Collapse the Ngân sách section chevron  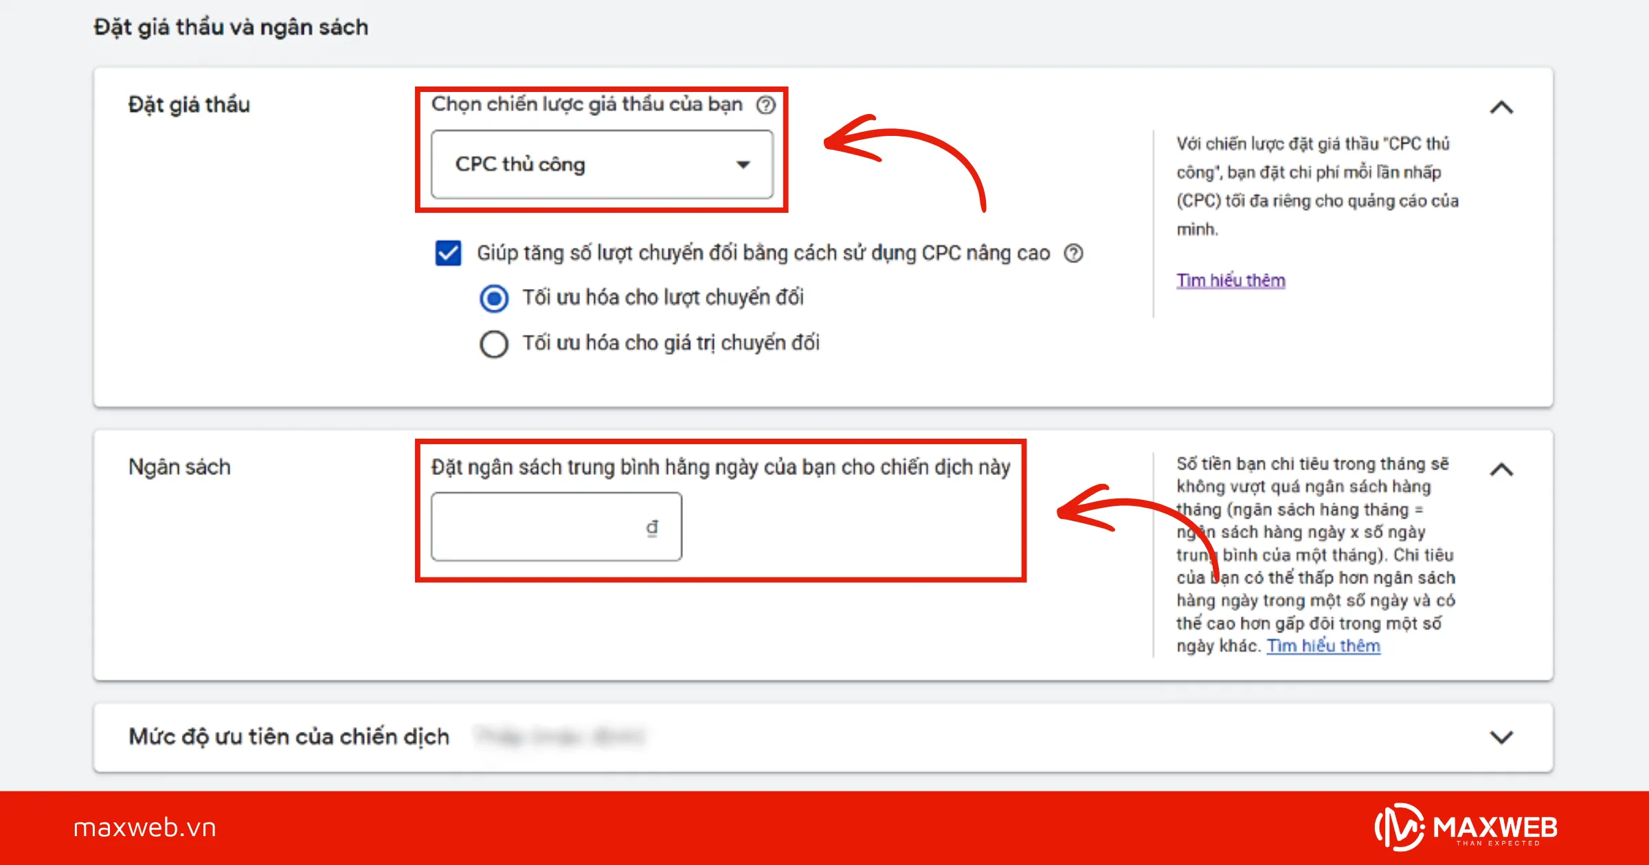coord(1501,470)
